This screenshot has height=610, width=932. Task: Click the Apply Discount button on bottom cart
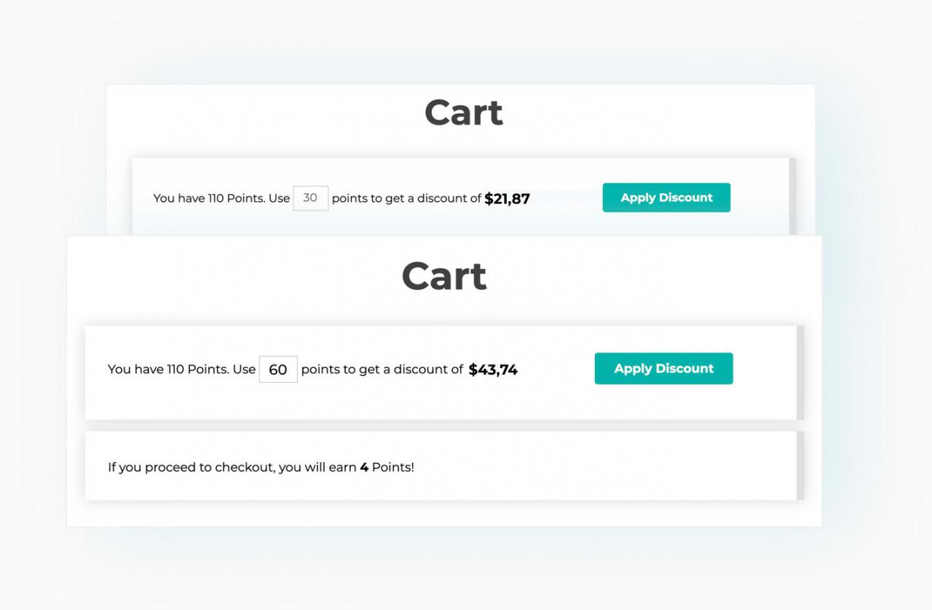(x=663, y=368)
